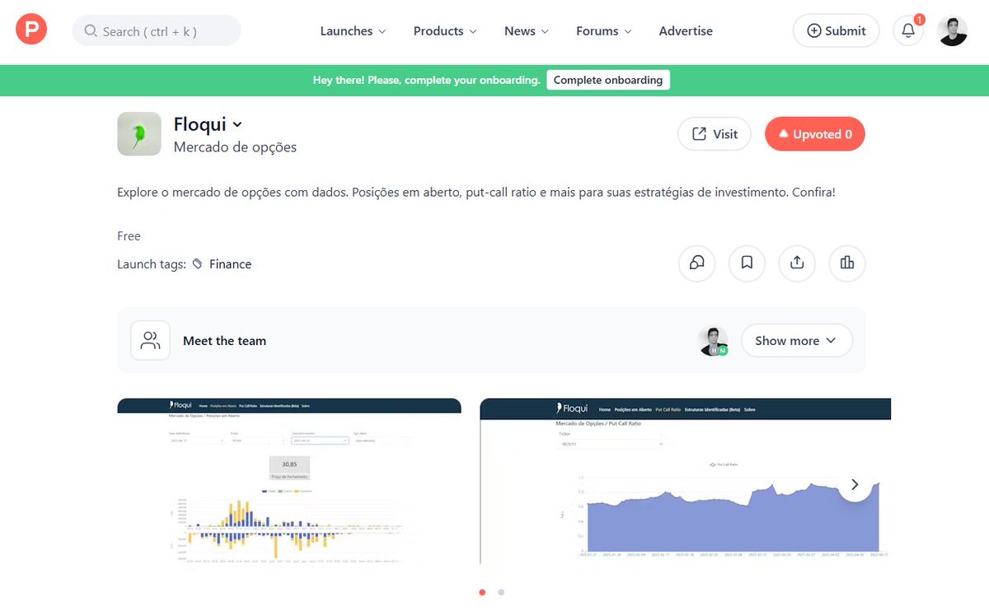Click the search magnifier icon
The width and height of the screenshot is (989, 615).
89,31
